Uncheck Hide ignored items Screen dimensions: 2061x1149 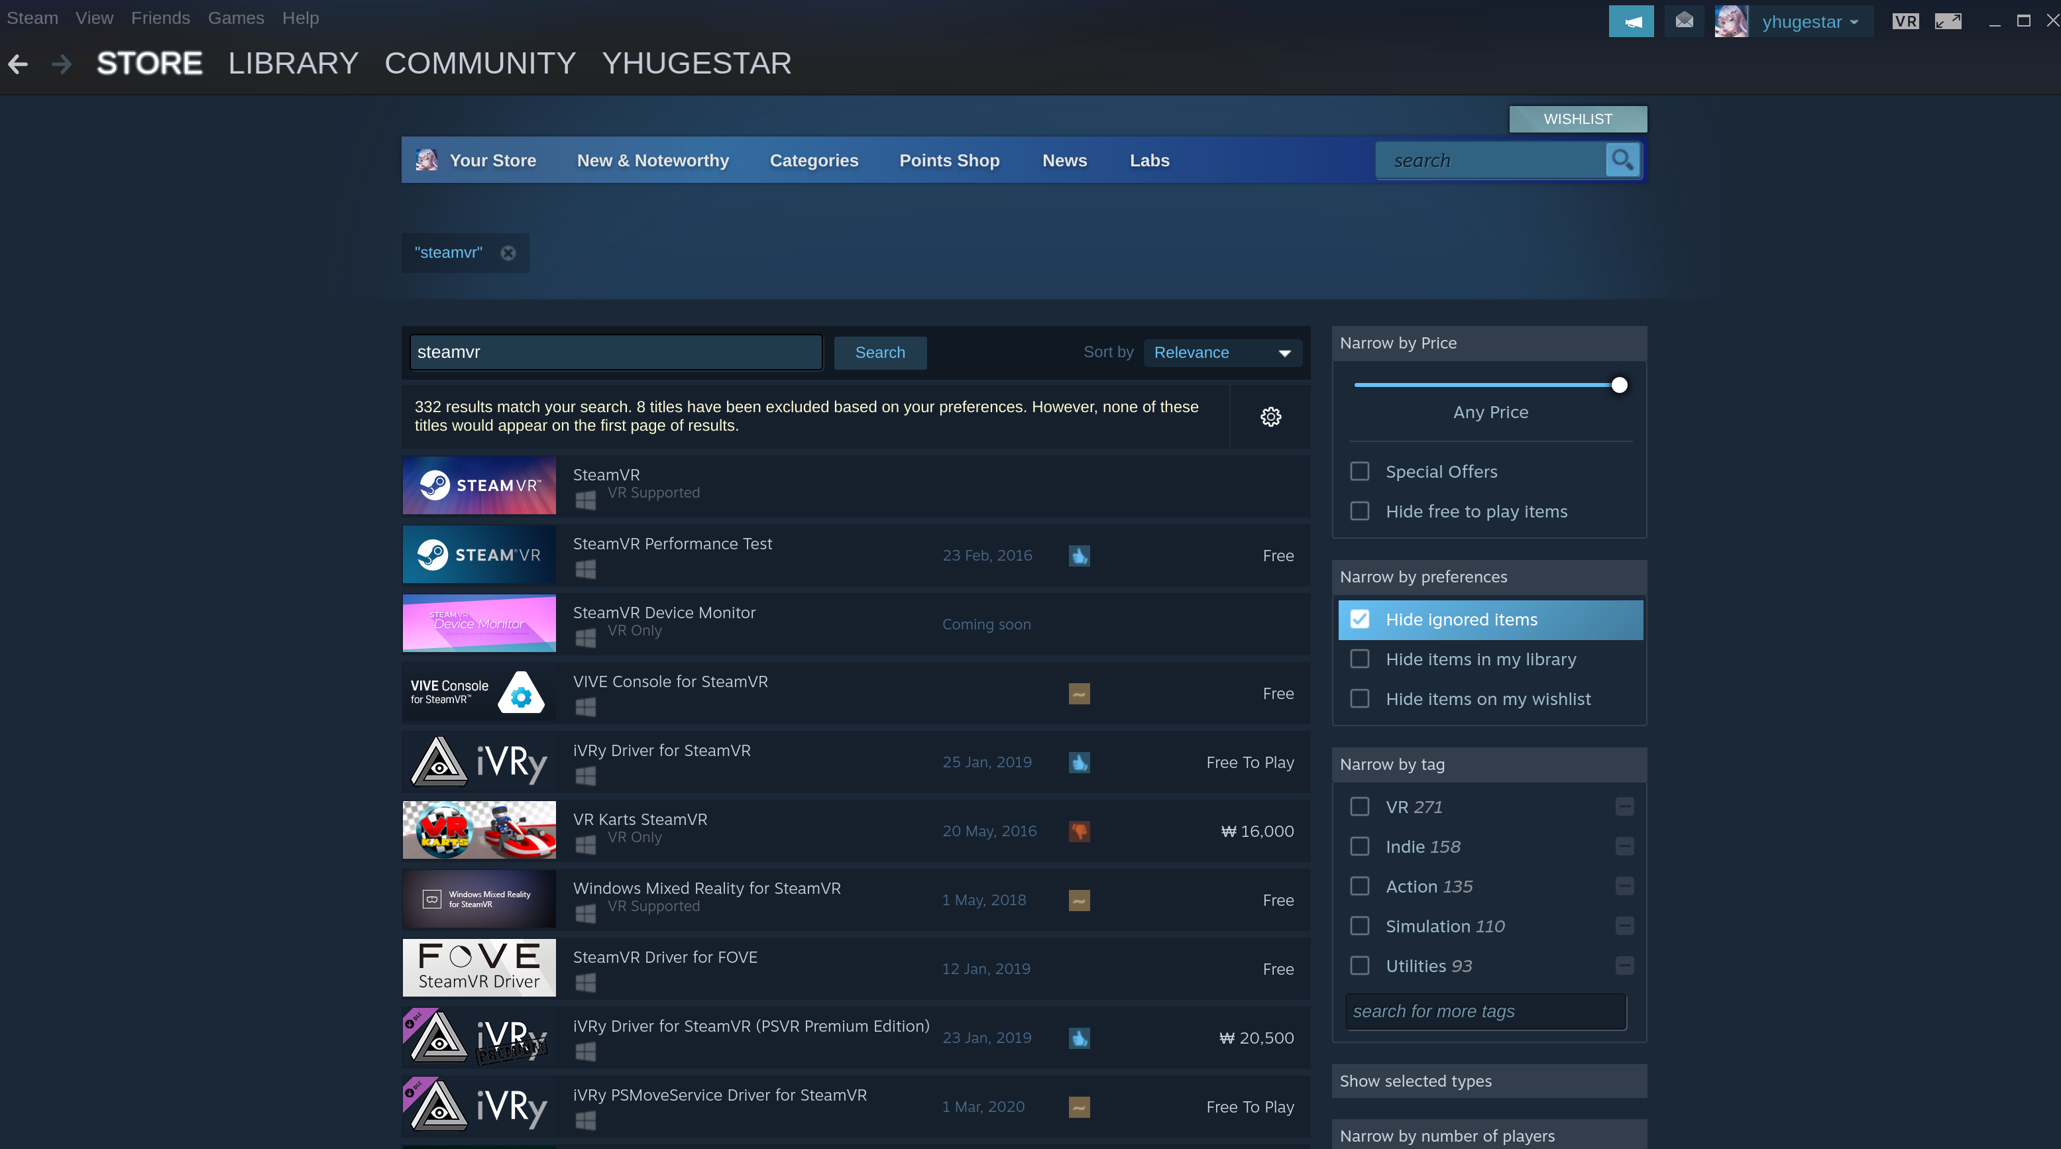tap(1359, 620)
